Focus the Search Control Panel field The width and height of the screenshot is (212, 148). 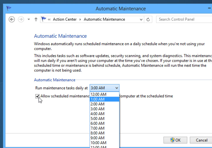[184, 19]
